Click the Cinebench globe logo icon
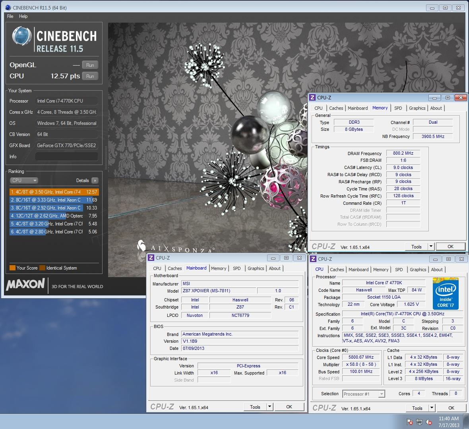Viewport: 469px width, 429px height. (x=21, y=36)
